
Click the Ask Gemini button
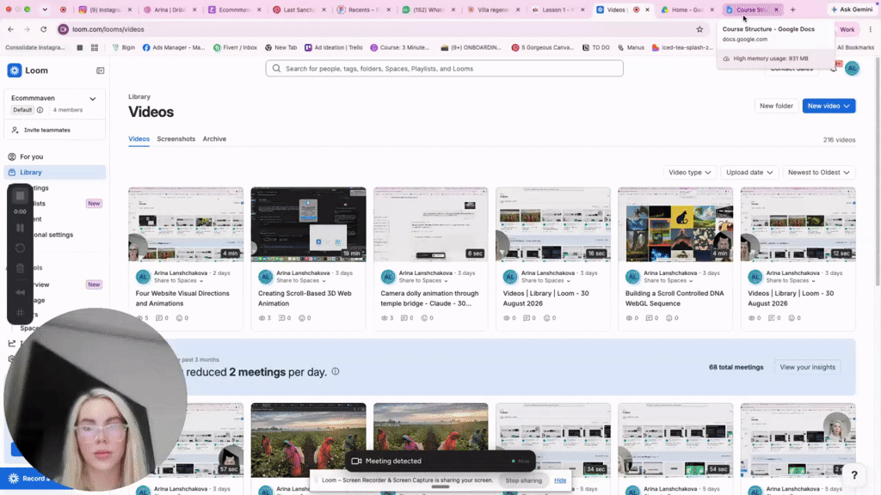click(851, 9)
